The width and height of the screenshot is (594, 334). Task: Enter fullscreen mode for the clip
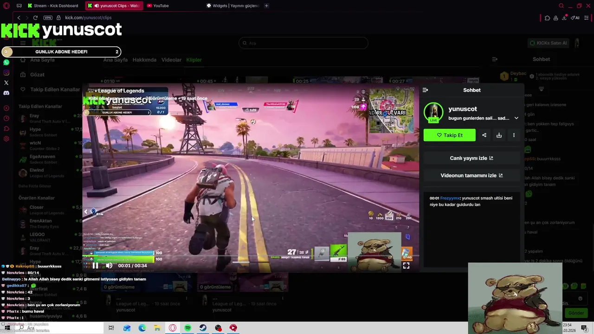[x=406, y=266]
